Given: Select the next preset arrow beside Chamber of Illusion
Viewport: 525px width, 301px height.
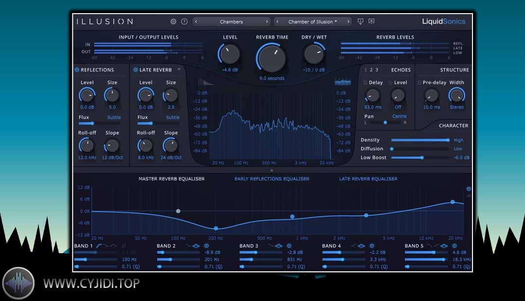Looking at the screenshot, I should coord(348,21).
